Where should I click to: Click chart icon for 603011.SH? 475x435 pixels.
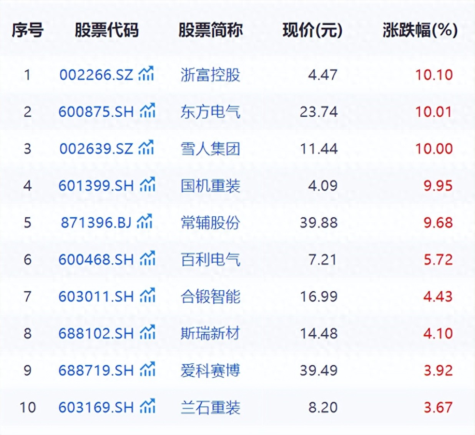click(x=148, y=296)
